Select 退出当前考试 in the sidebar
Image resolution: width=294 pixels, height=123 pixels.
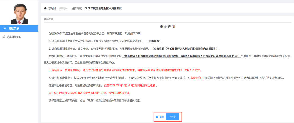pyautogui.click(x=14, y=36)
